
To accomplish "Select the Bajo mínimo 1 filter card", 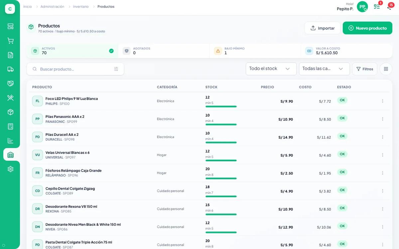I will click(x=255, y=51).
